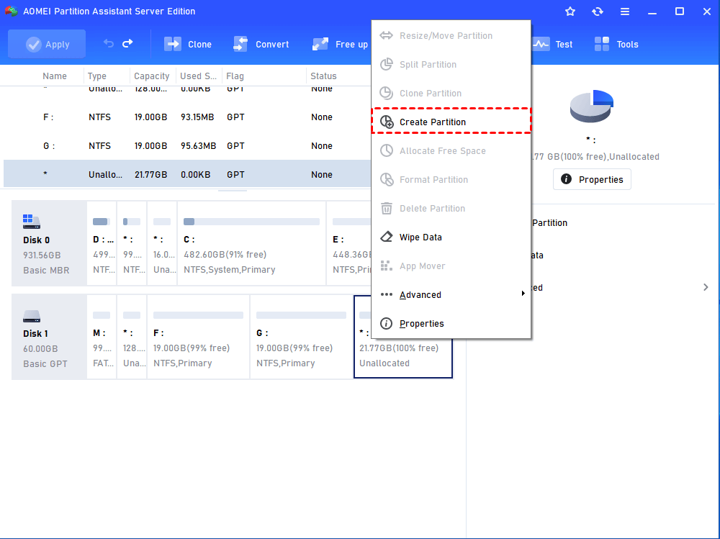Image resolution: width=720 pixels, height=539 pixels.
Task: Choose Create Partition from context menu
Action: tap(451, 122)
